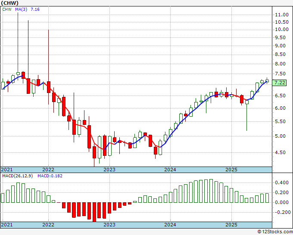Select the 8.00 price axis label
This screenshot has width=293, height=235.
point(281,64)
